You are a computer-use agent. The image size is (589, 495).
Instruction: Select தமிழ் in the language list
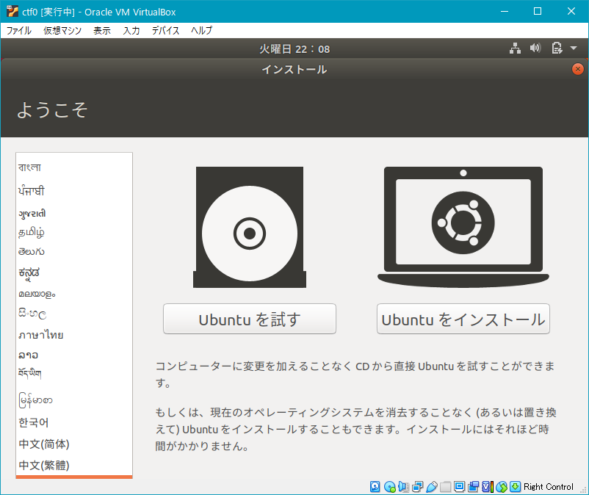point(74,232)
